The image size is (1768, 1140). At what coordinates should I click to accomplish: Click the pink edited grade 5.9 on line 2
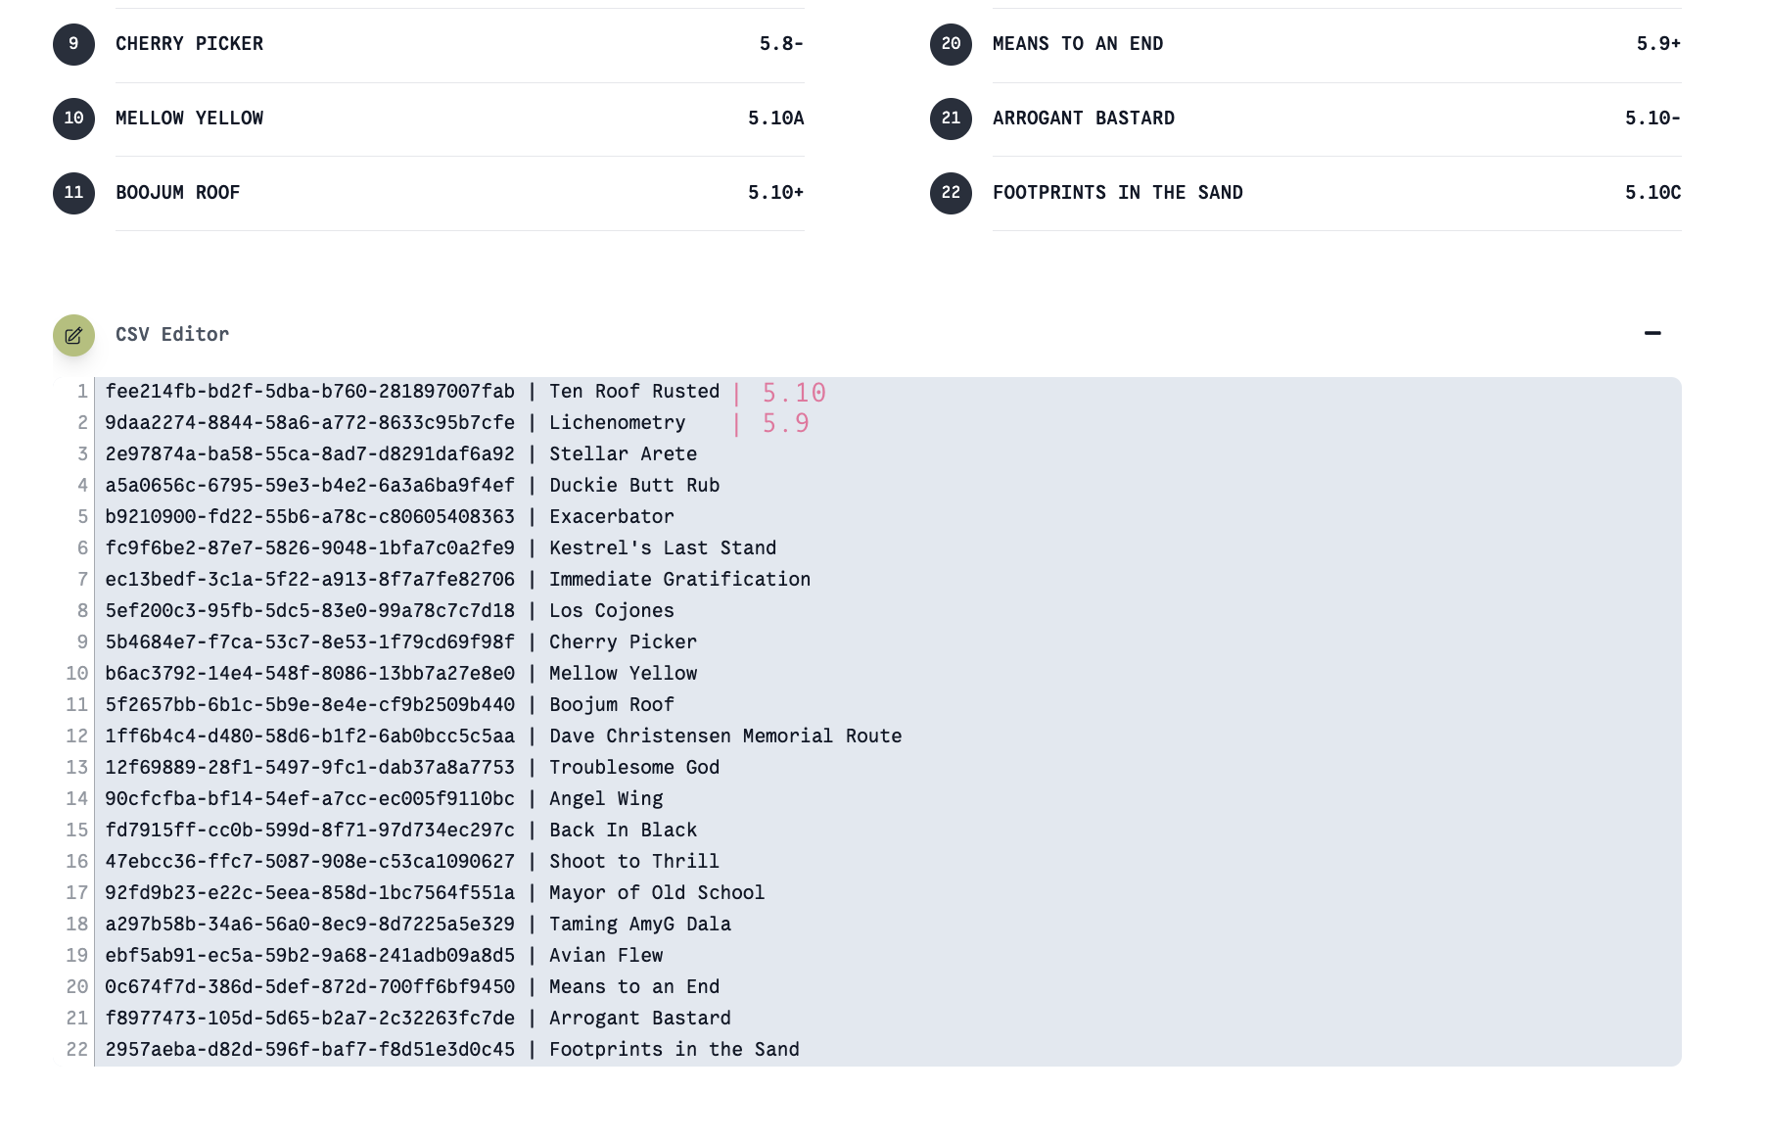click(786, 423)
